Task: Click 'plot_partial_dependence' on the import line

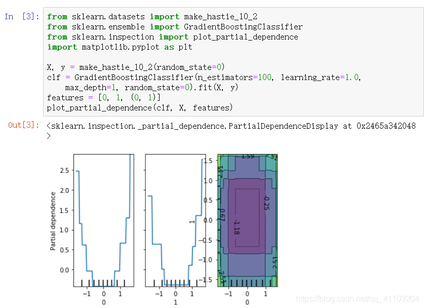Action: pyautogui.click(x=246, y=37)
